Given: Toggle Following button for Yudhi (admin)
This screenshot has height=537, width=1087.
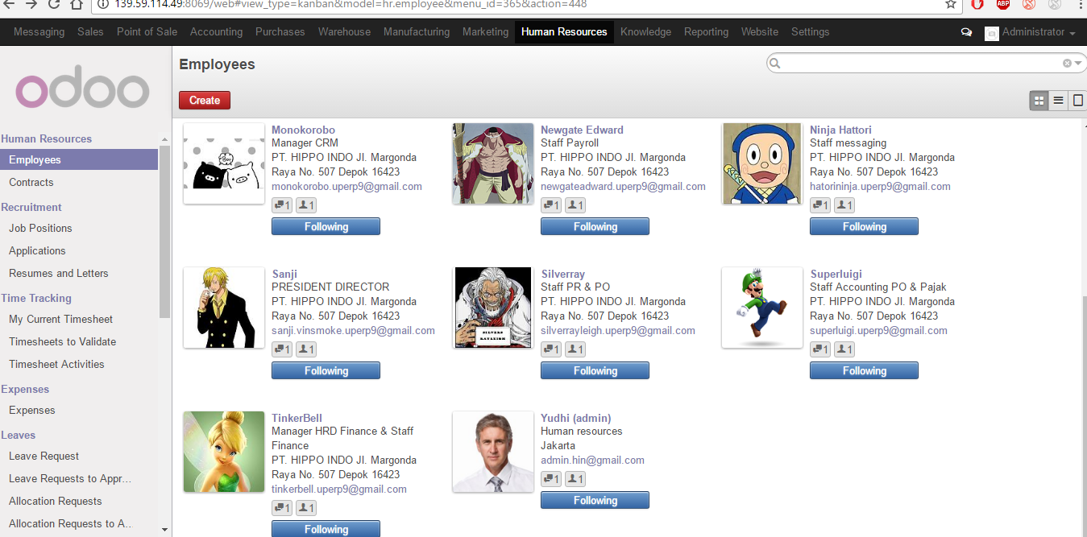Looking at the screenshot, I should click(x=595, y=501).
